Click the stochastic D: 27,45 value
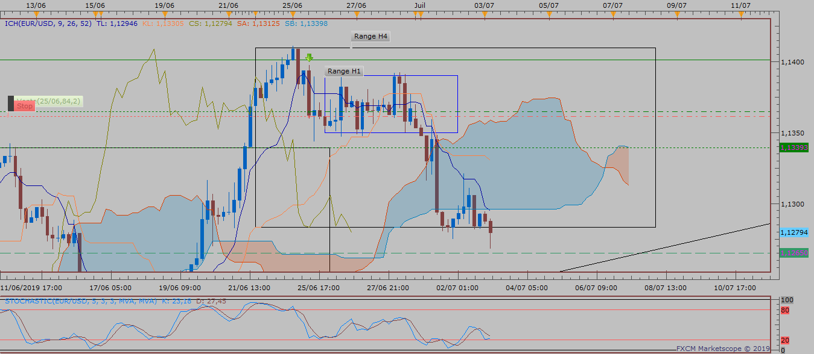Screen dimensions: 814x354 (x=211, y=300)
